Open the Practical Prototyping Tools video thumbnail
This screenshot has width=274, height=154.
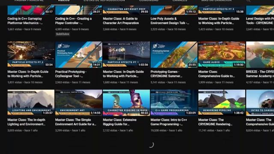(79, 54)
